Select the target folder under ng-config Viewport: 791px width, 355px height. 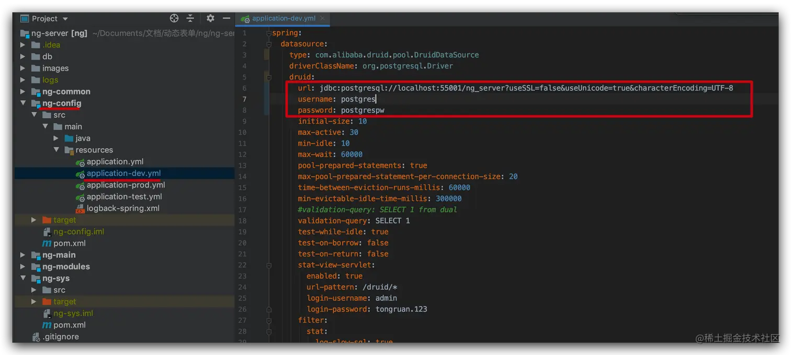point(65,220)
